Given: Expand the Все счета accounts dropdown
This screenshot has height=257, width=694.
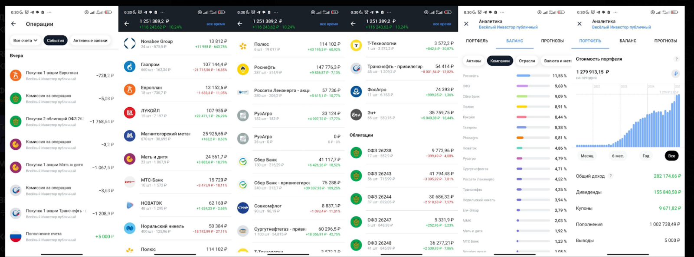Looking at the screenshot, I should click(x=25, y=41).
